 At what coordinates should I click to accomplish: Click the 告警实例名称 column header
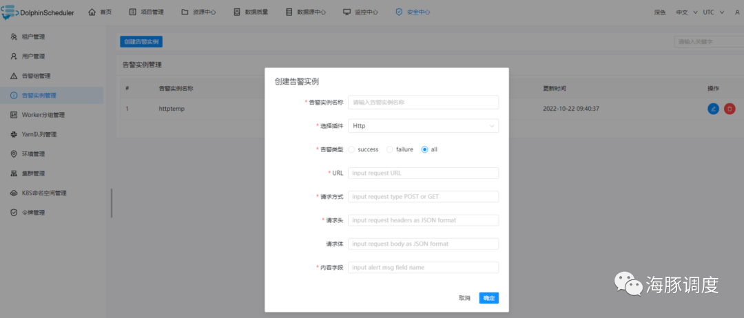176,89
